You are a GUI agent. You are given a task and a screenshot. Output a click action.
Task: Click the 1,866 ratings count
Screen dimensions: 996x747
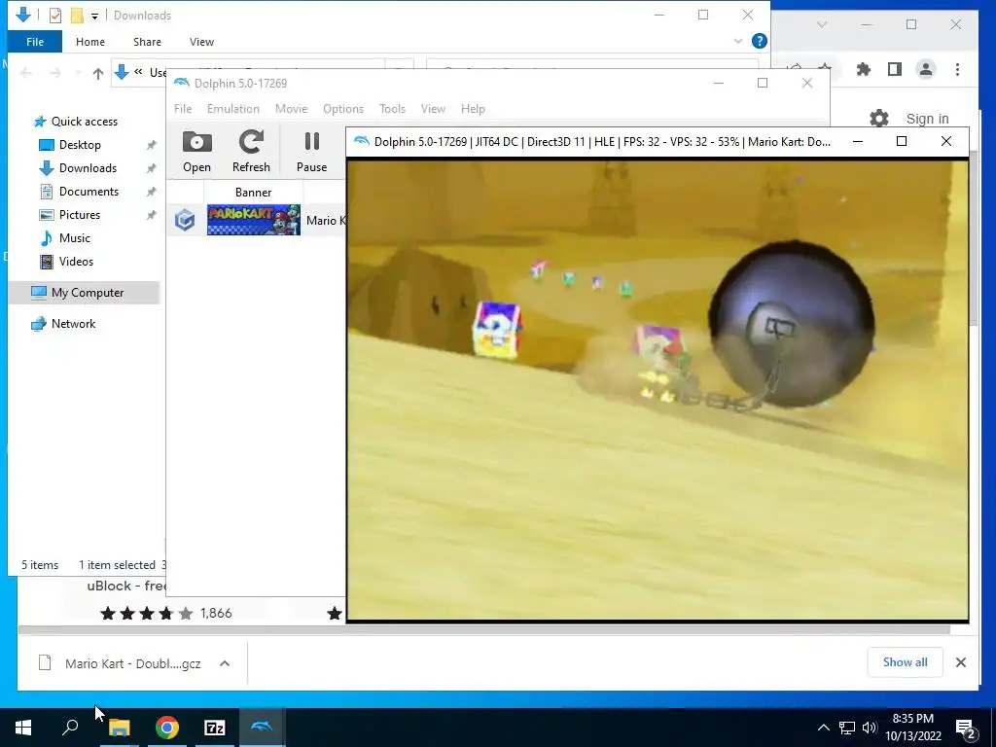(x=216, y=613)
